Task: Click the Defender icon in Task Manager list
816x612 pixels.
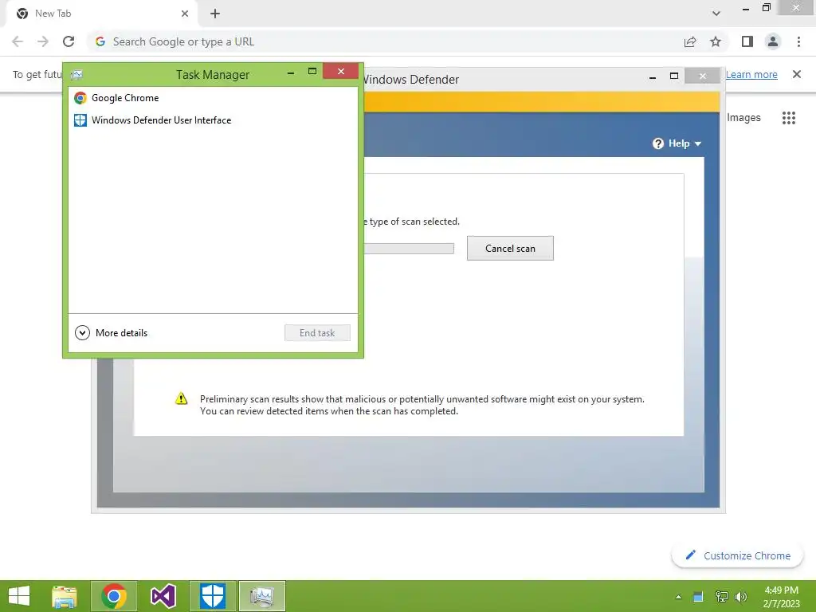Action: pyautogui.click(x=80, y=120)
